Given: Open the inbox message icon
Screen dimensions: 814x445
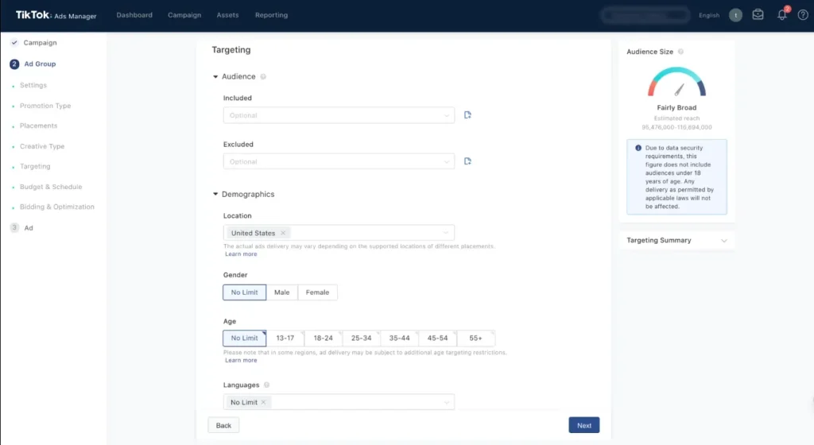Looking at the screenshot, I should 758,14.
